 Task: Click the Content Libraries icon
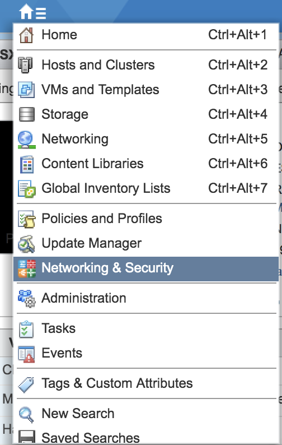coord(27,164)
